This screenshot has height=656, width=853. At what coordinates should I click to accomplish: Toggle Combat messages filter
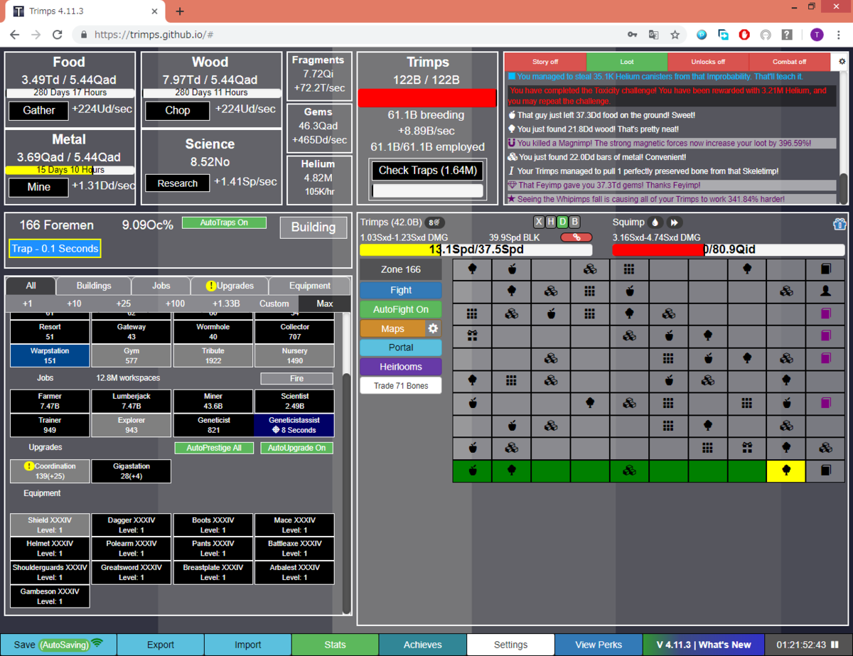pyautogui.click(x=790, y=62)
